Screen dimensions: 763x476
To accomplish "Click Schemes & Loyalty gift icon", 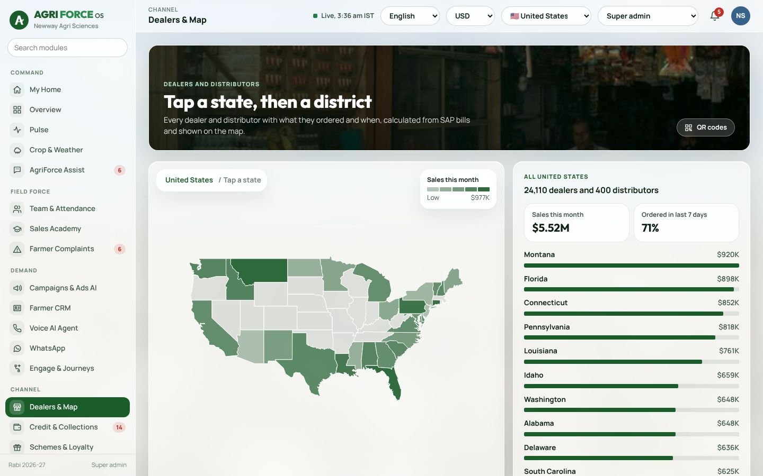I will 17,447.
